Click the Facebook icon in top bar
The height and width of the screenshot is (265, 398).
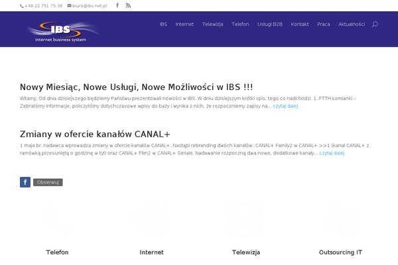[x=117, y=5]
